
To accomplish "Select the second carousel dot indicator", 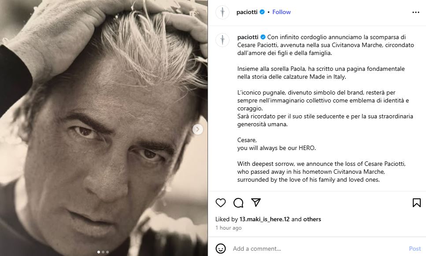I will click(103, 252).
